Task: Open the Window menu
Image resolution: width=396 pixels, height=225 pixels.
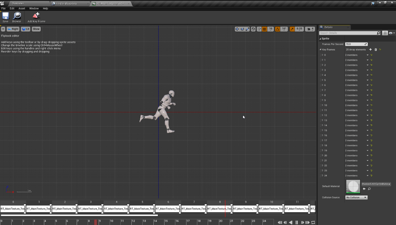Action: [34, 8]
